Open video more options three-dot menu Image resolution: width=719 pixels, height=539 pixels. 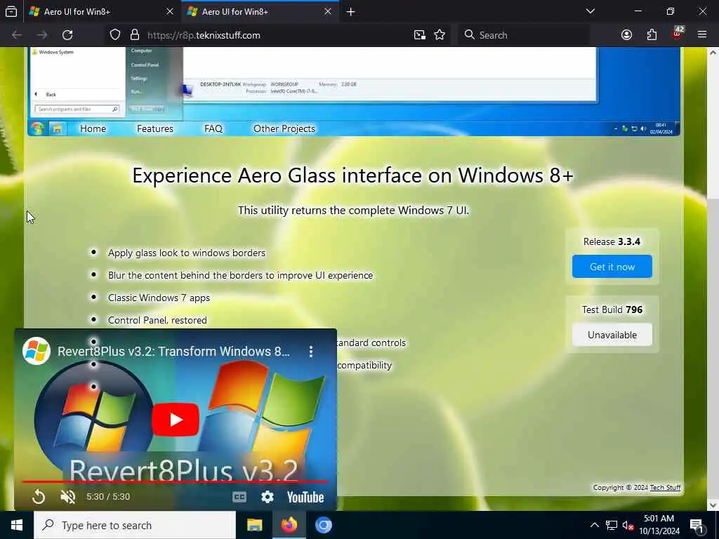pos(311,352)
